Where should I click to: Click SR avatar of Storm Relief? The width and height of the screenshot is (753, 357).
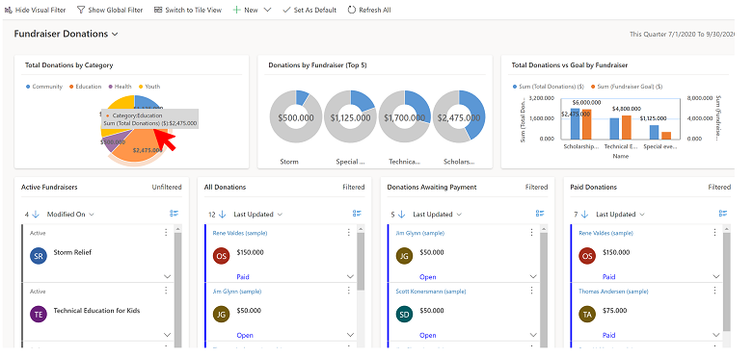click(39, 256)
